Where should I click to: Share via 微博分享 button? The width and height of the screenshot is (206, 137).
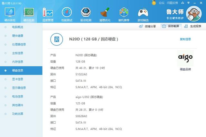(147, 26)
